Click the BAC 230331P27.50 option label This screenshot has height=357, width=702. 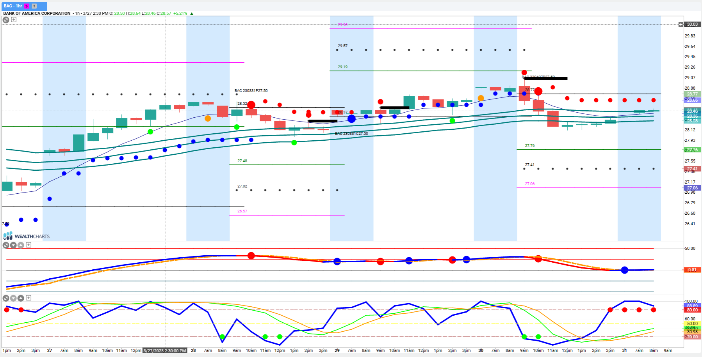[251, 91]
